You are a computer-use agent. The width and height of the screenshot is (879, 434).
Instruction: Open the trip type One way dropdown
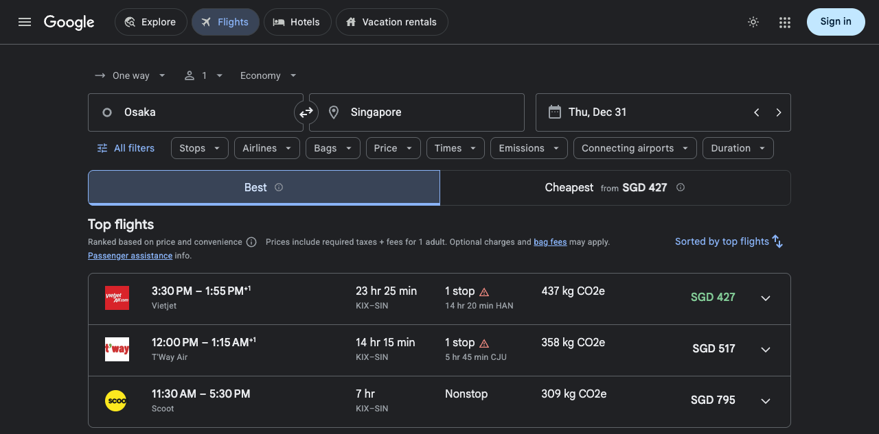(130, 75)
